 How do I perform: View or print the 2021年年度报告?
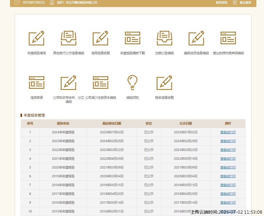228,159
